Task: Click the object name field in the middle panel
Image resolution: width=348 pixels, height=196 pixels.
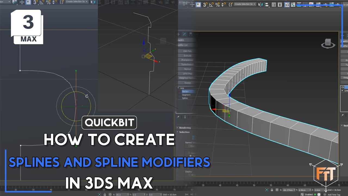Action: click(x=186, y=40)
